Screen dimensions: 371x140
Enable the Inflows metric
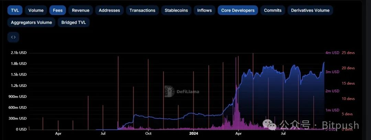click(x=204, y=10)
